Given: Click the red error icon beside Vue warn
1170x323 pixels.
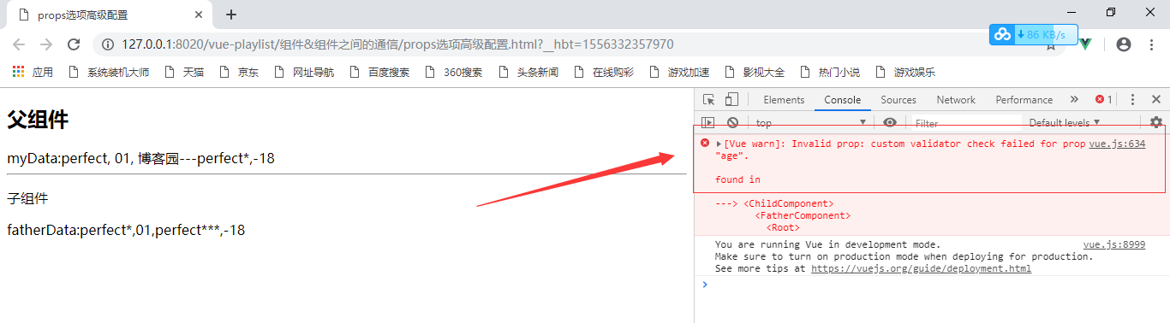Looking at the screenshot, I should 705,144.
